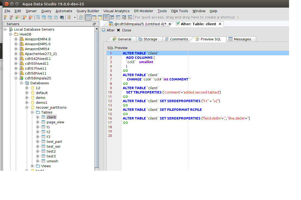Switch to the @cdh58Impala25 Untitled 4 tab
Image resolution: width=301 pixels, height=200 pixels.
click(140, 24)
